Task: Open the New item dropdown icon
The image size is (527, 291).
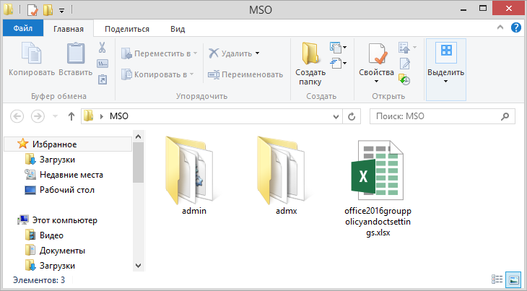Action: click(x=338, y=48)
